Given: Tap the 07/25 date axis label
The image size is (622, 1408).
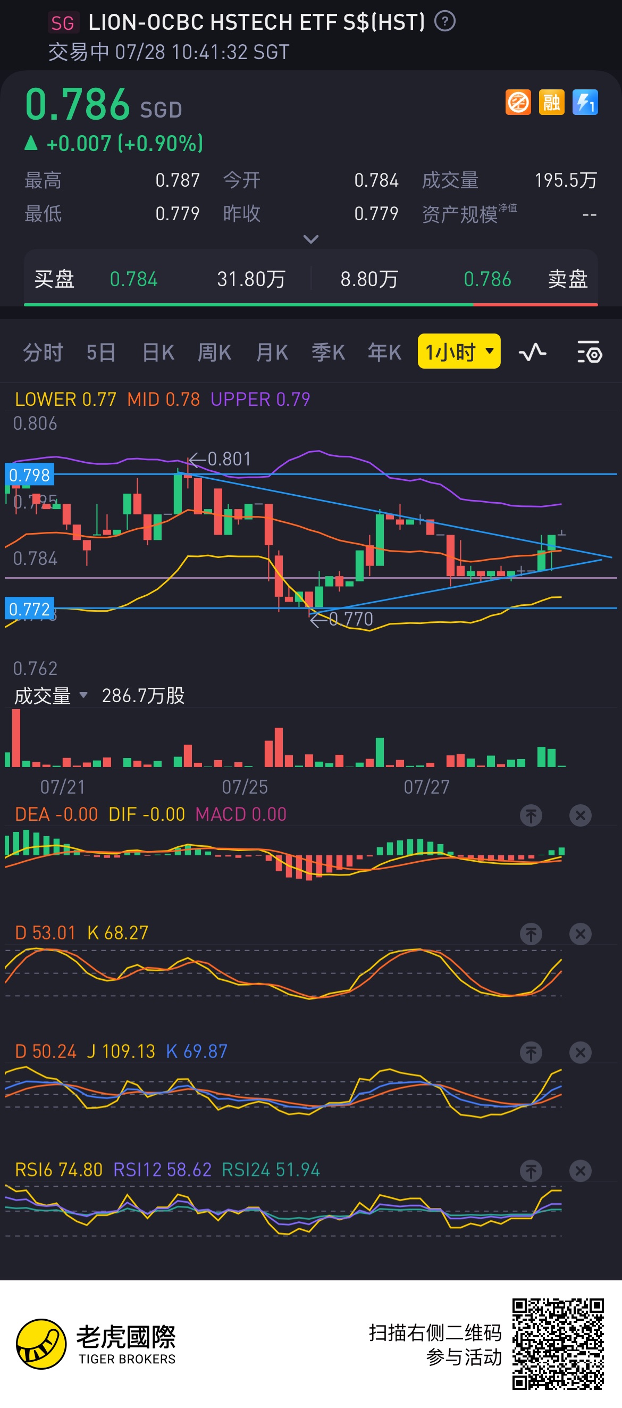Looking at the screenshot, I should pyautogui.click(x=245, y=787).
